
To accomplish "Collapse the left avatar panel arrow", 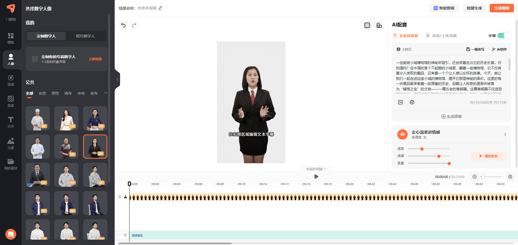I will [117, 79].
